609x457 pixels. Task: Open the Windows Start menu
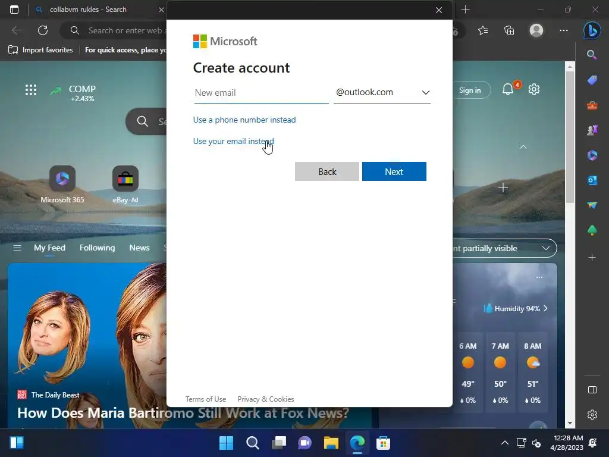coord(226,443)
